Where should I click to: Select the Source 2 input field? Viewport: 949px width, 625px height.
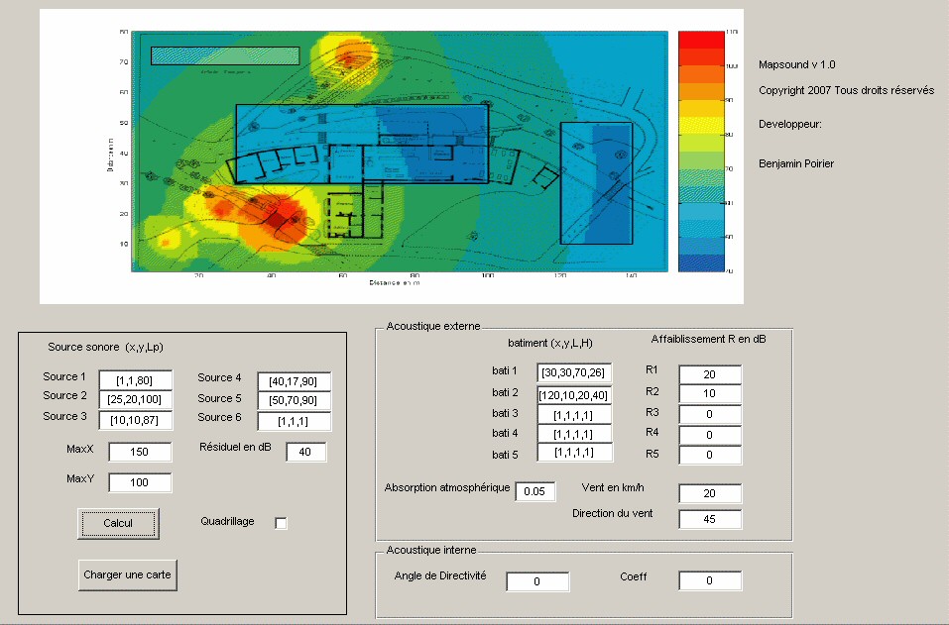pyautogui.click(x=135, y=400)
